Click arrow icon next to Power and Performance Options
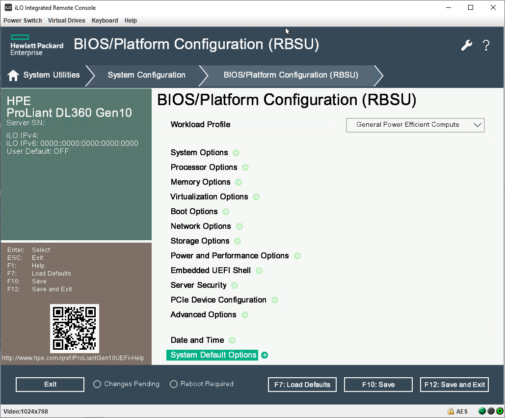Image resolution: width=505 pixels, height=418 pixels. (x=297, y=256)
